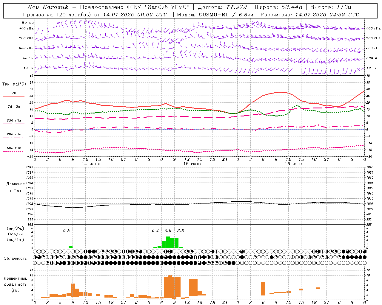Click the text Прогноз на 120 часа(ов)

(x=57, y=15)
